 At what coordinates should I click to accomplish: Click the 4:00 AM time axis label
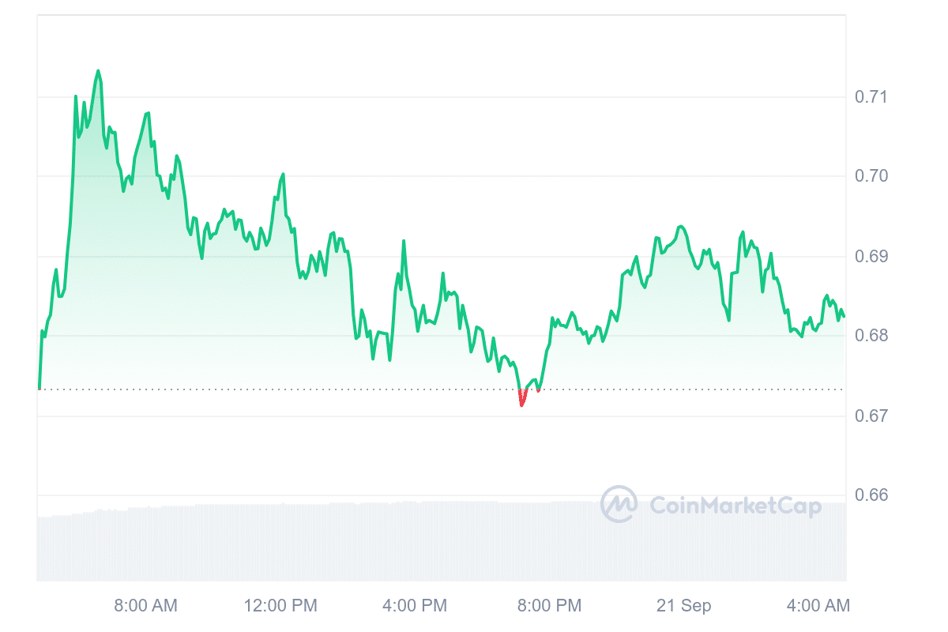[818, 606]
